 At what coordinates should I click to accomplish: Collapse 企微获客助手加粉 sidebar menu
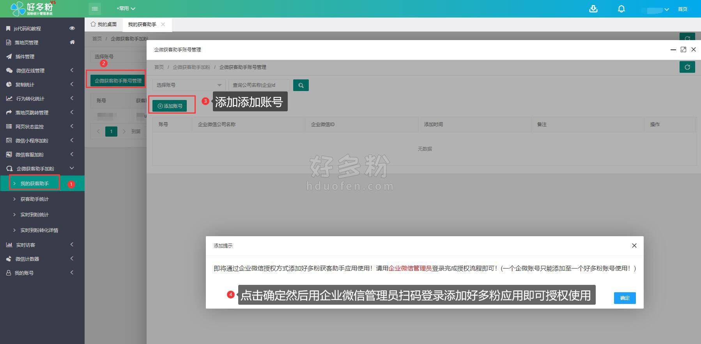click(42, 168)
